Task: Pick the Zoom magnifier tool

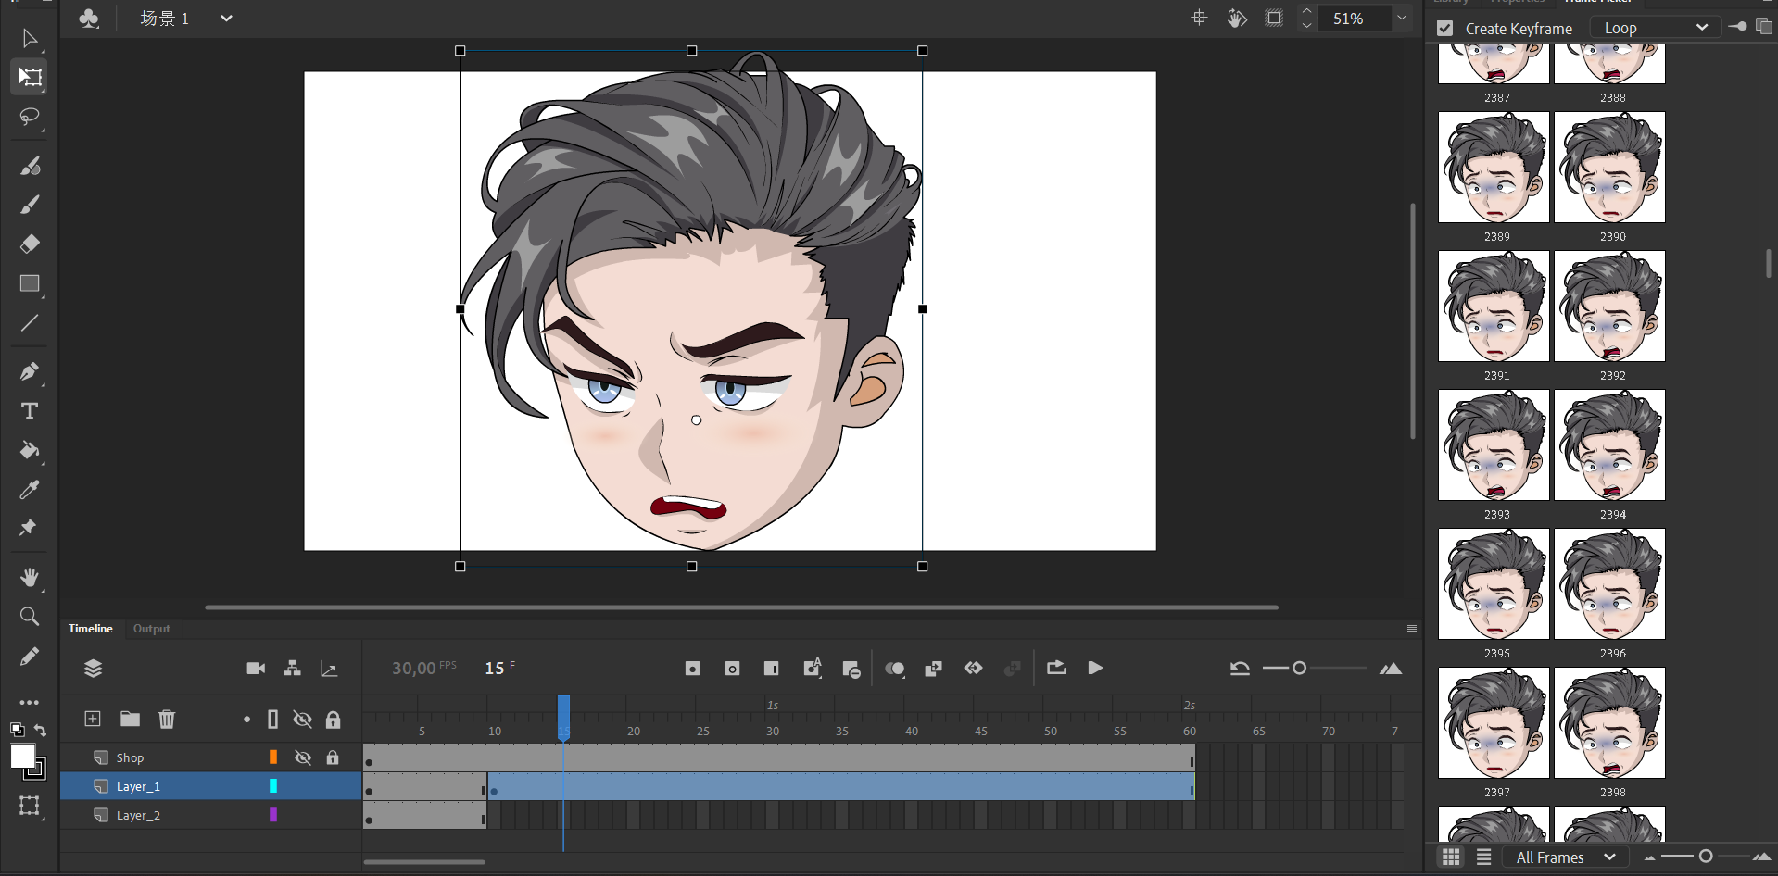Action: 30,617
